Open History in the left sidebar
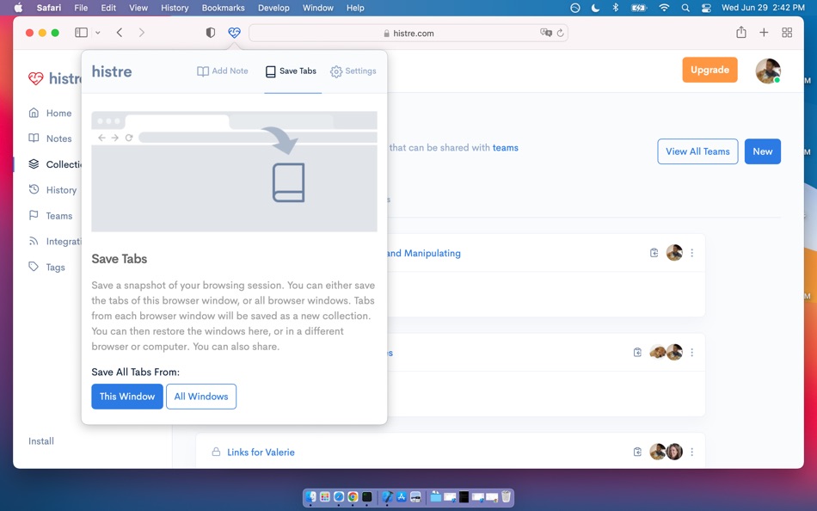817x511 pixels. click(52, 190)
